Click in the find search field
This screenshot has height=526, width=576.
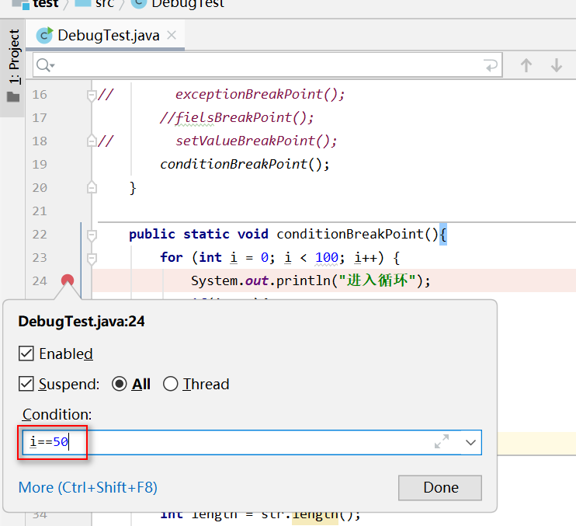(x=267, y=65)
